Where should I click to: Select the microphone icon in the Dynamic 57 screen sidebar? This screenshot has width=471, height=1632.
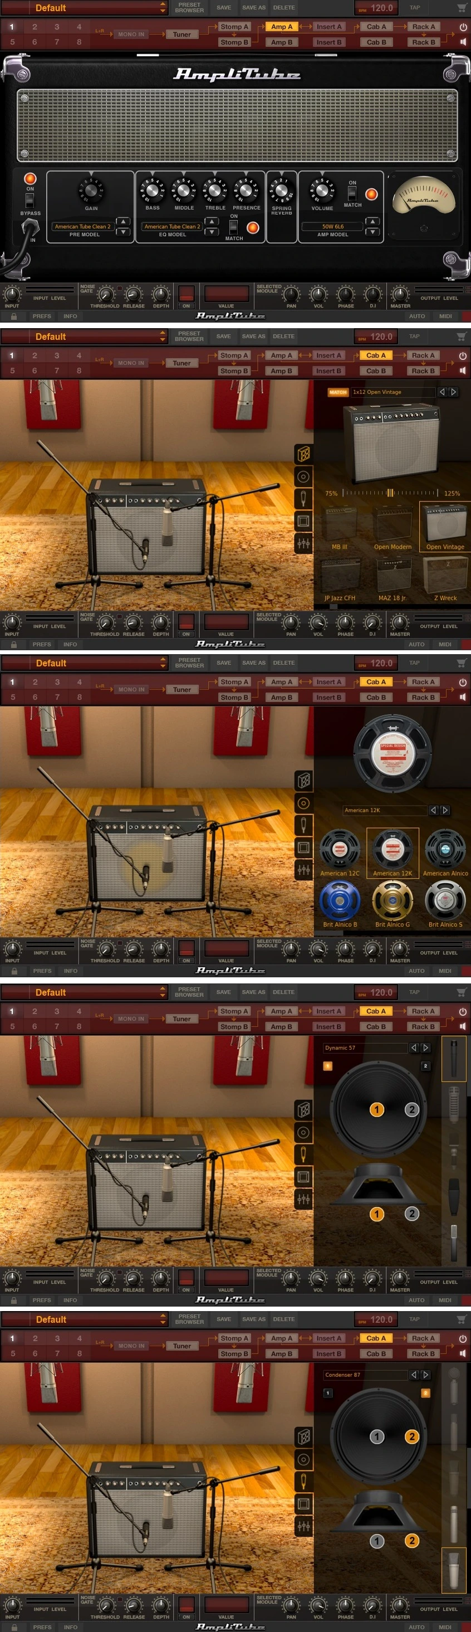point(304,1154)
